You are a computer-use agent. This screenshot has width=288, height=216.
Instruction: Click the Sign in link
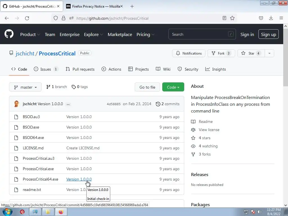[247, 35]
